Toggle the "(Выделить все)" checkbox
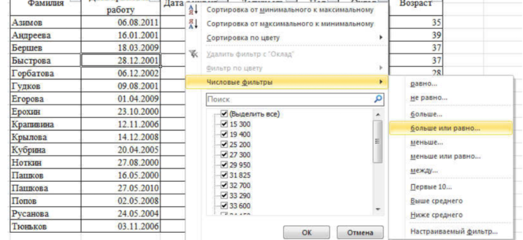523x240 pixels. coord(224,114)
